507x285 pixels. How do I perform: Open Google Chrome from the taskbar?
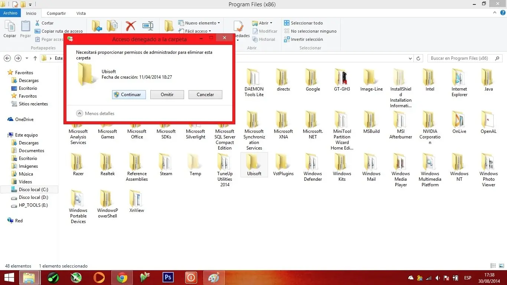(122, 277)
